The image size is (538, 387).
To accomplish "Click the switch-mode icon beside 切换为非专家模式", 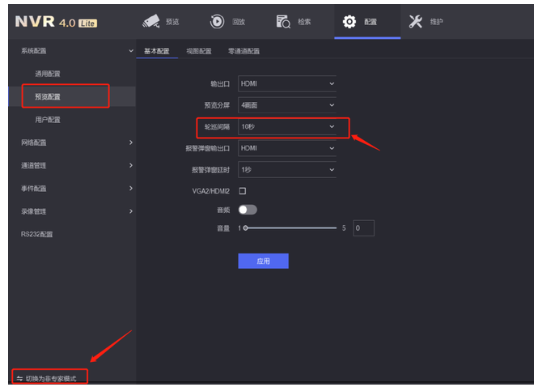I will click(19, 378).
